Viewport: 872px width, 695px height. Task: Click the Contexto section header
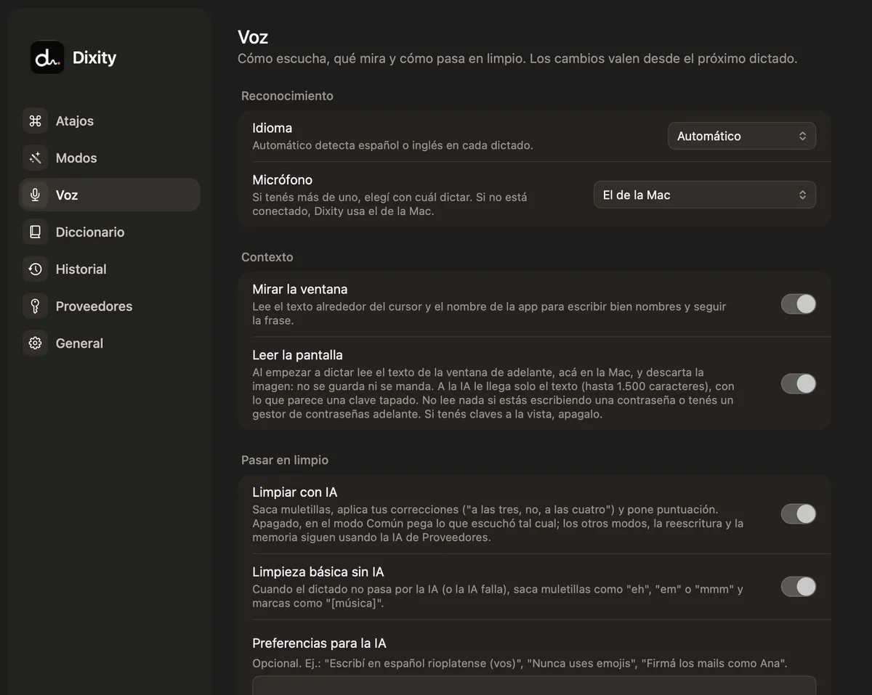(x=267, y=257)
